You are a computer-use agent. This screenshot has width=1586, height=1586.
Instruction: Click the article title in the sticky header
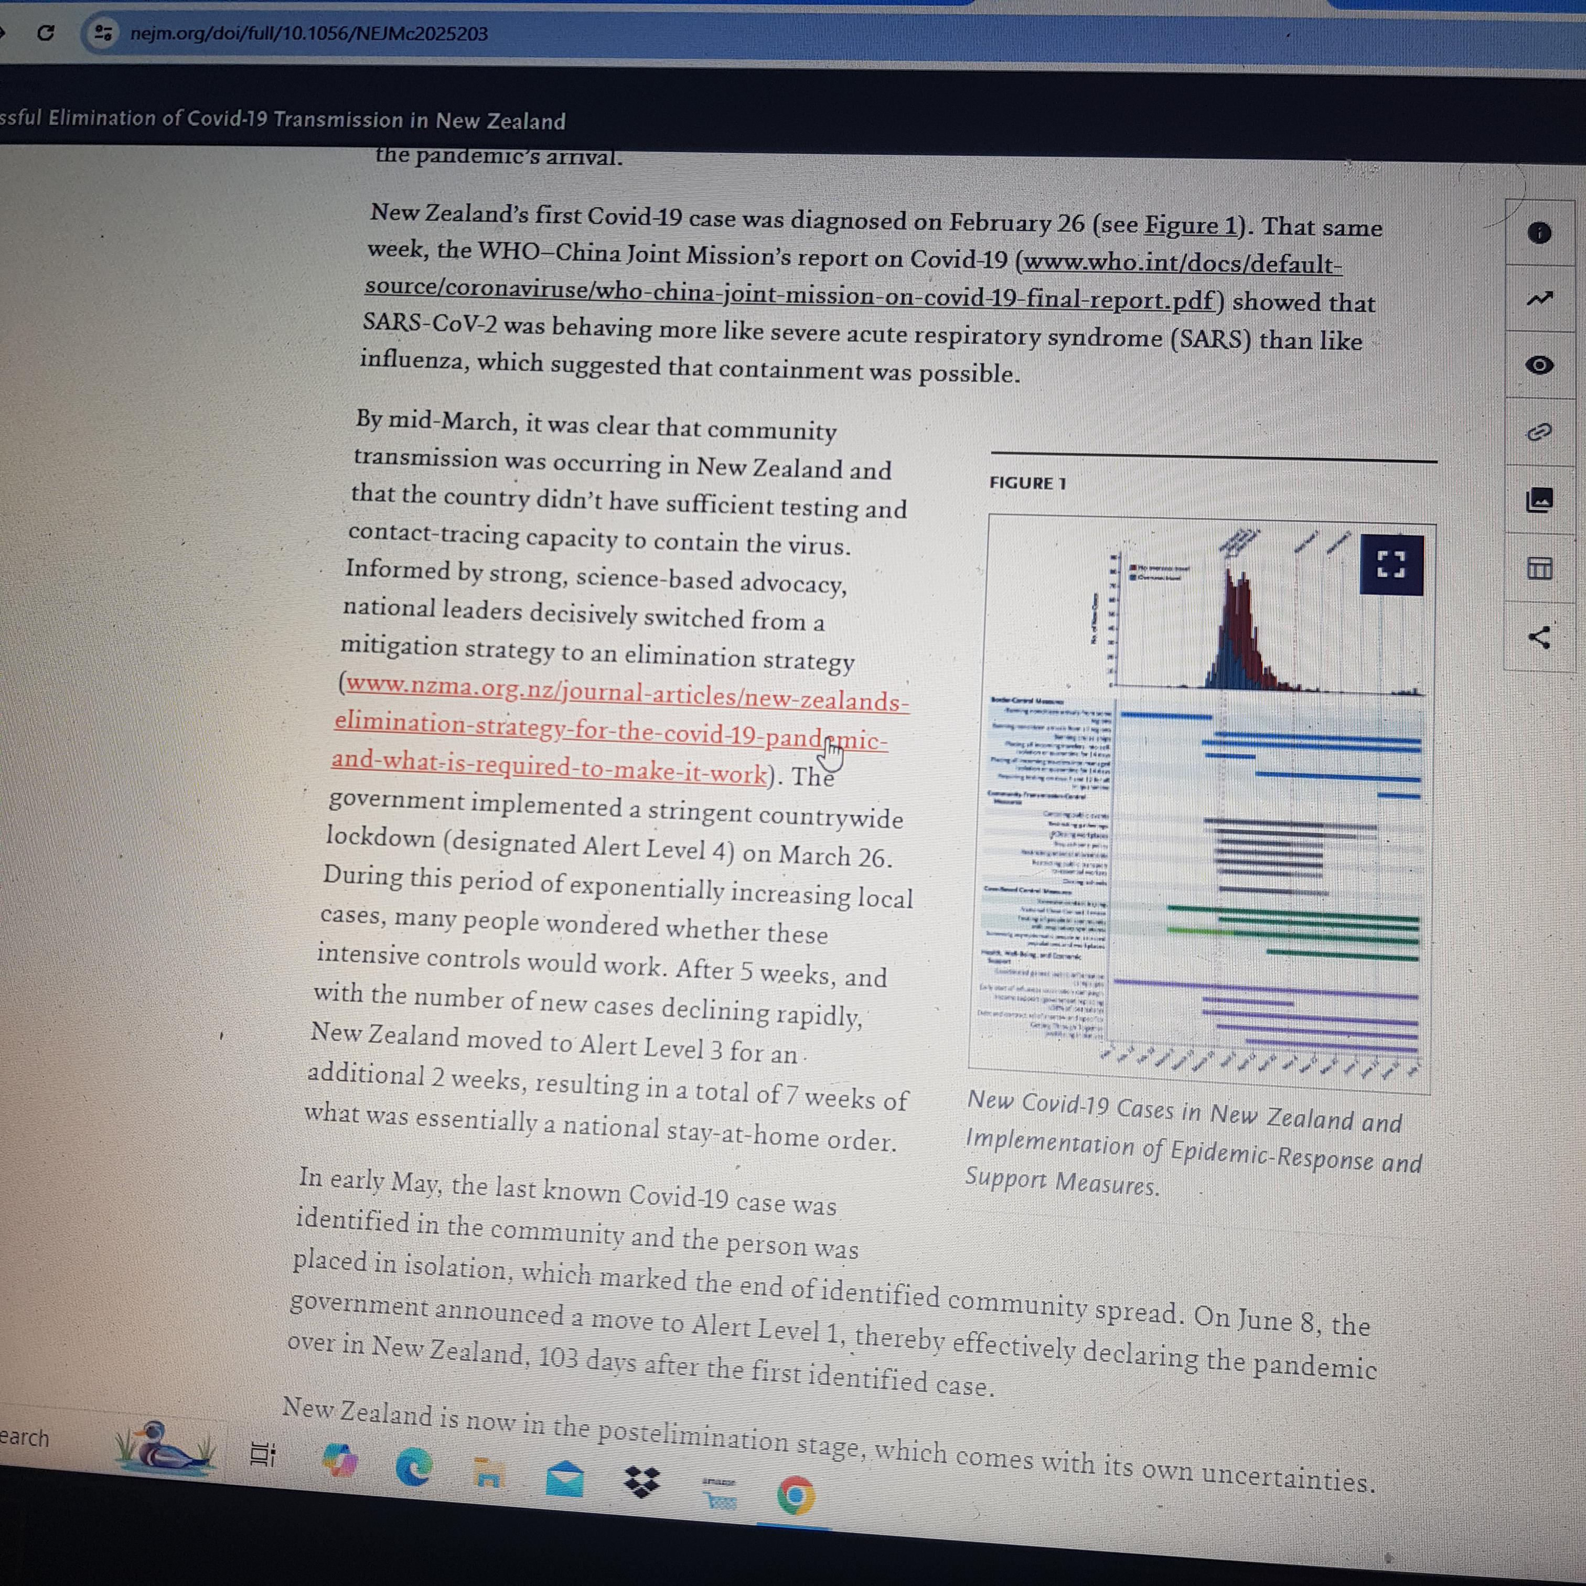283,119
